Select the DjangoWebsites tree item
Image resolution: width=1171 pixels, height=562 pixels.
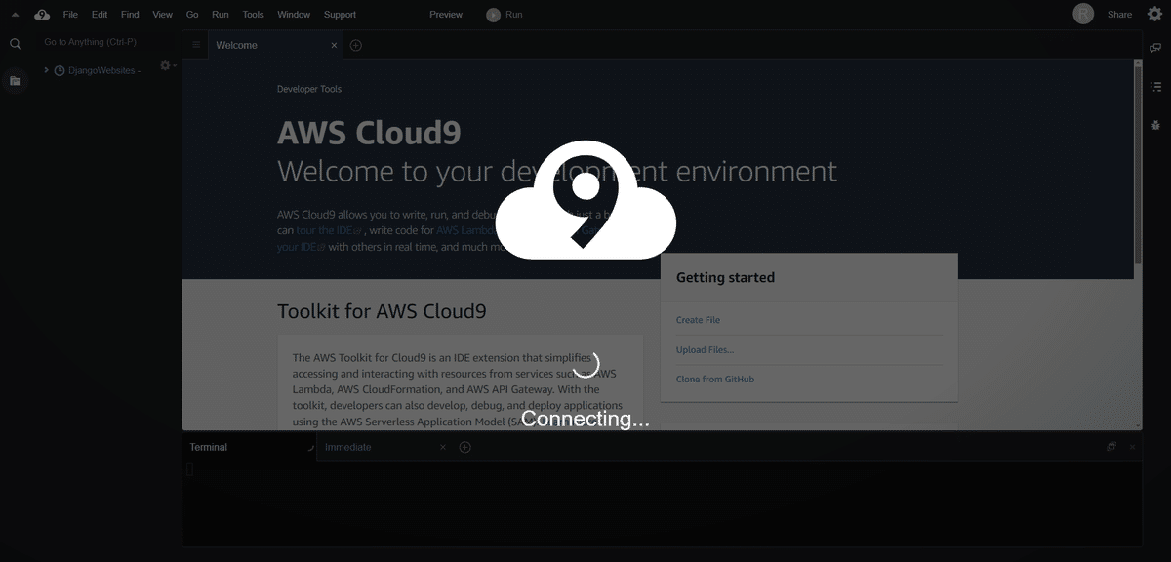coord(98,70)
